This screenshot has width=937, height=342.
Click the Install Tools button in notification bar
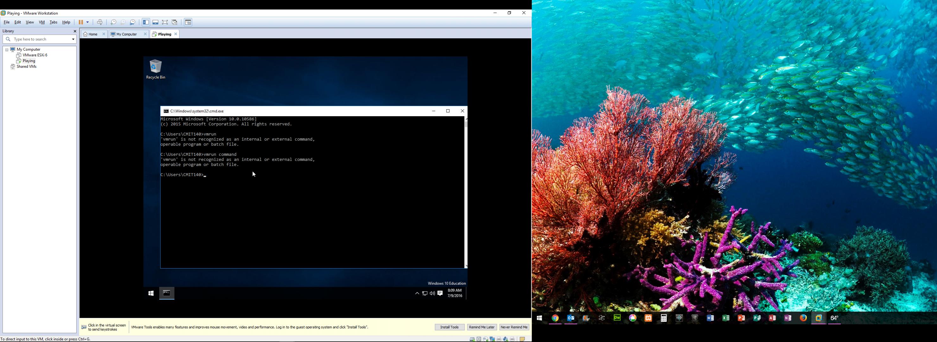[449, 327]
